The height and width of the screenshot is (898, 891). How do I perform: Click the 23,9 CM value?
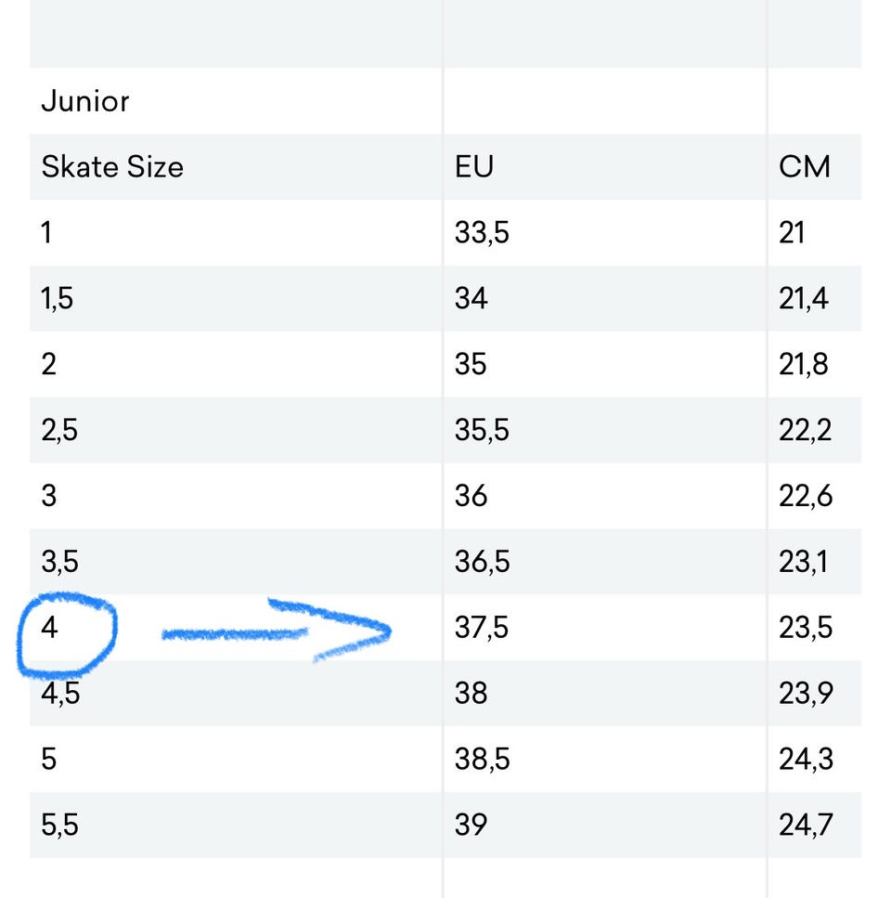click(806, 695)
